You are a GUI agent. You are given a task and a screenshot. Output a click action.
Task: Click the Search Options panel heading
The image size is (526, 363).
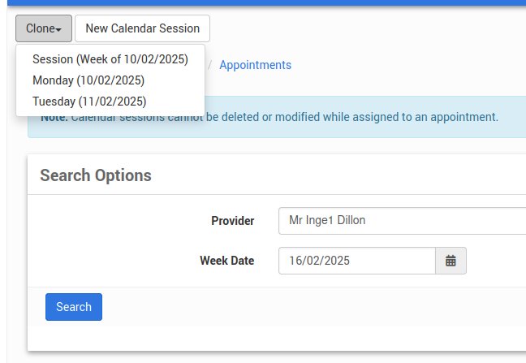click(x=96, y=175)
